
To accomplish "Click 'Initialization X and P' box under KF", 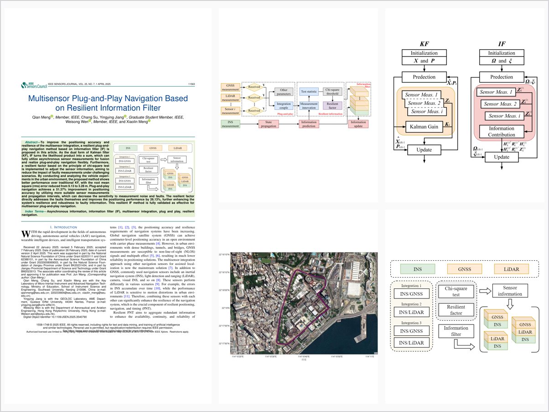I will coord(425,57).
